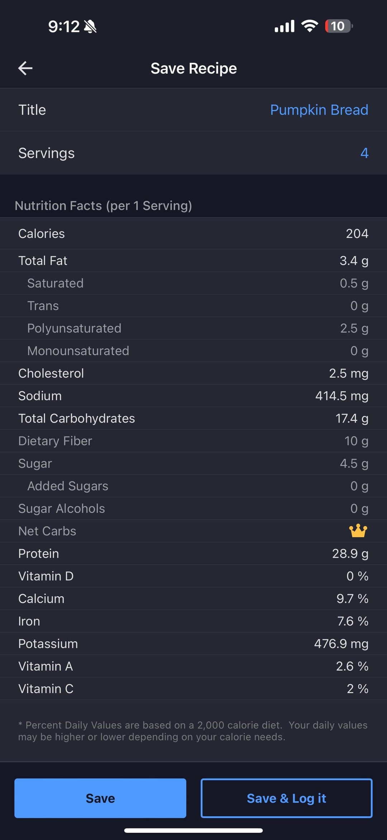Tap the Wi-Fi icon in status bar
Viewport: 387px width, 840px height.
pyautogui.click(x=310, y=26)
